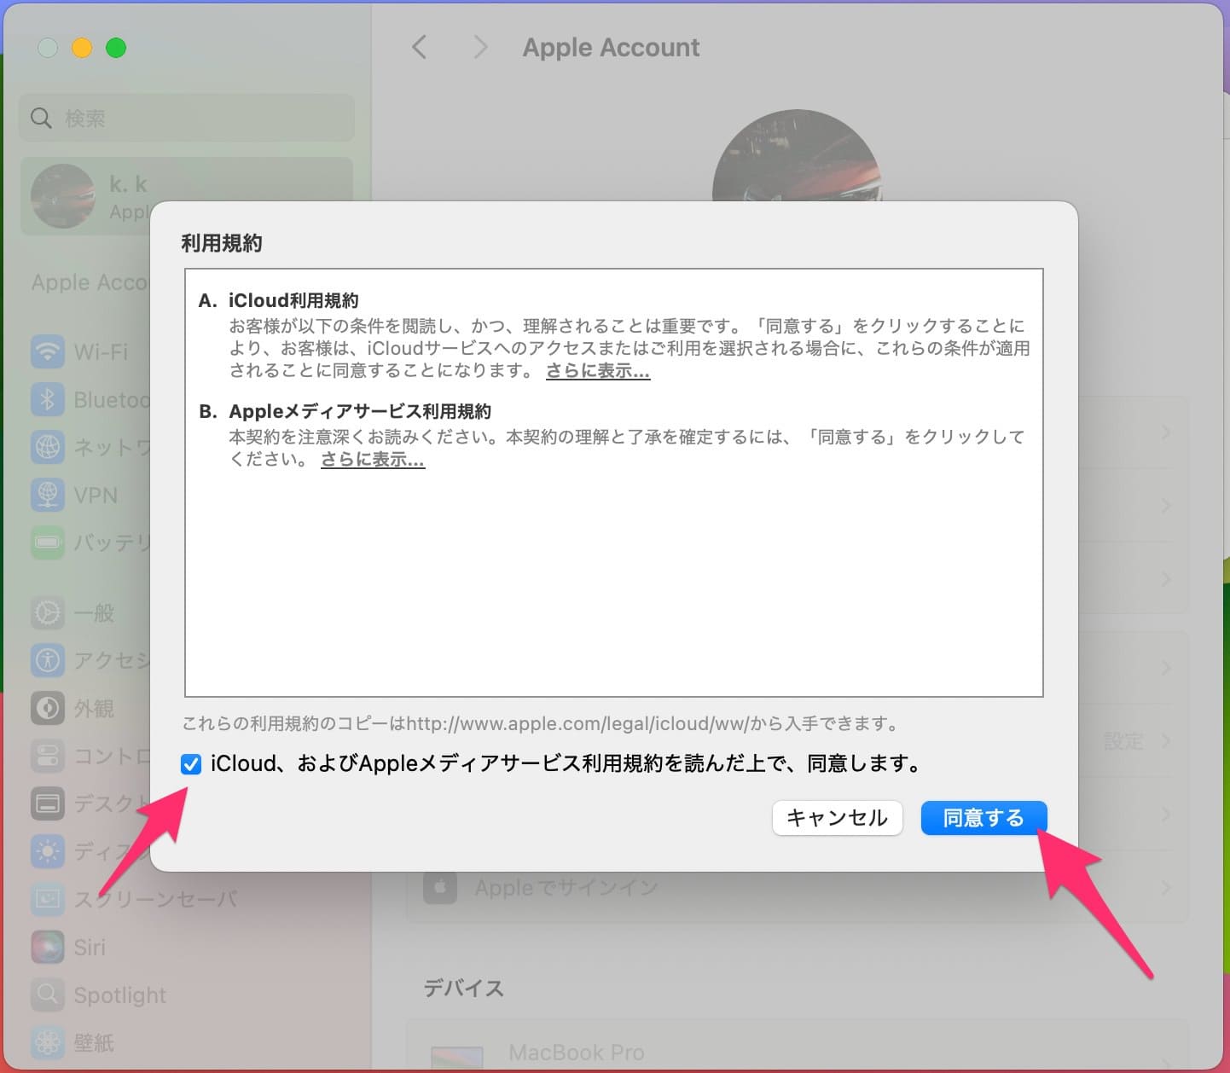This screenshot has height=1073, width=1230.
Task: Open the 一般 gear icon in sidebar
Action: 48,612
